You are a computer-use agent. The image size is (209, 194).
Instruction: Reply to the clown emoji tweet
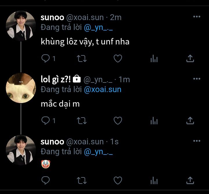click(x=46, y=180)
